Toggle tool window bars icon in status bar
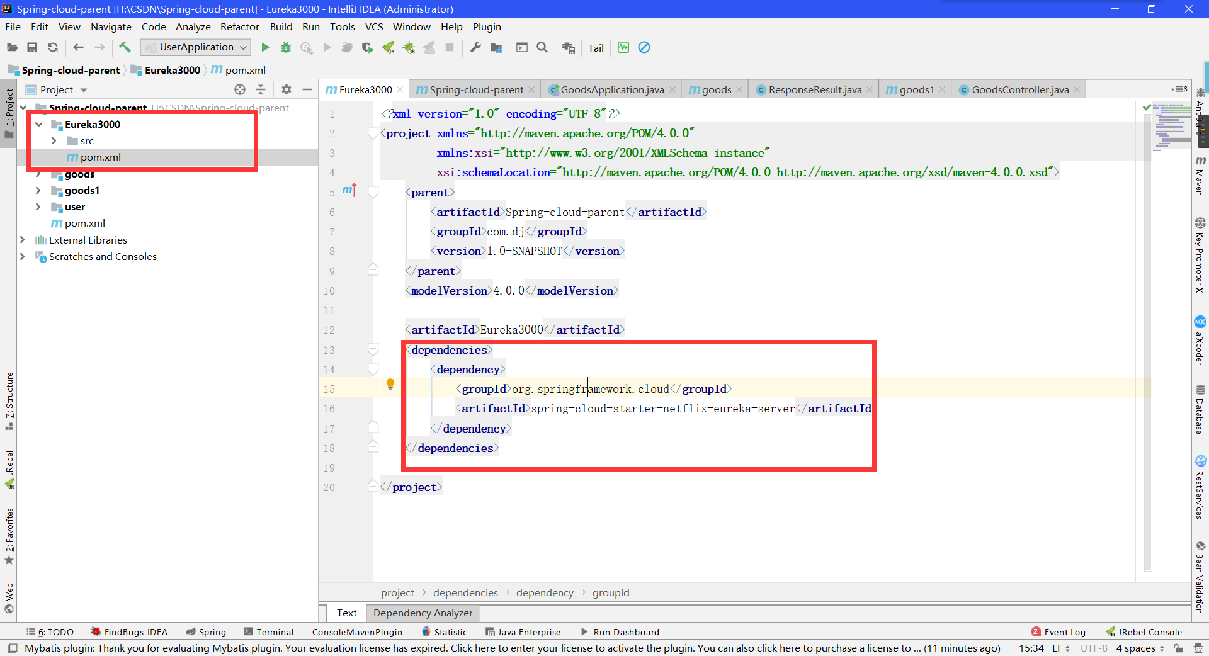The image size is (1209, 656). (12, 648)
